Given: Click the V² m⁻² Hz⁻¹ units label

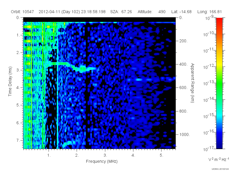Looking at the screenshot, I should click(x=218, y=159).
